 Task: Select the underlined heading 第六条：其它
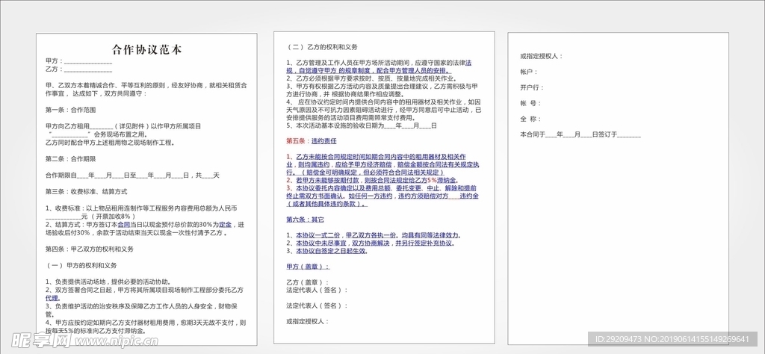pyautogui.click(x=305, y=220)
